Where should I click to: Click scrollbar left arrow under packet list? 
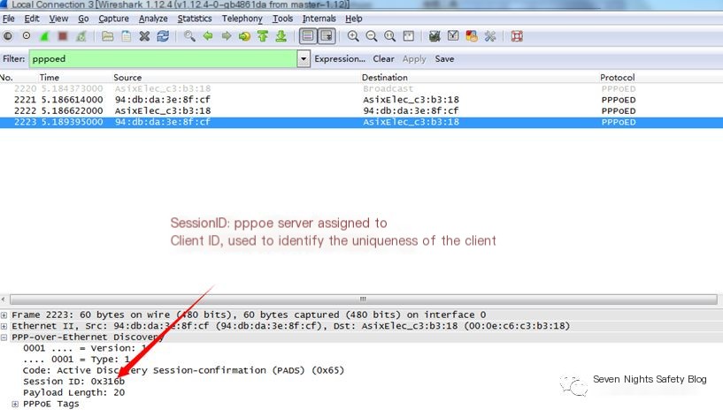[4, 299]
